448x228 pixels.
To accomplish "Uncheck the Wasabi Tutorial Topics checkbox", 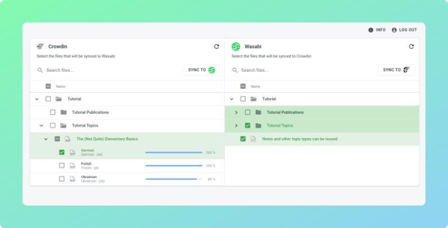I will pyautogui.click(x=248, y=126).
